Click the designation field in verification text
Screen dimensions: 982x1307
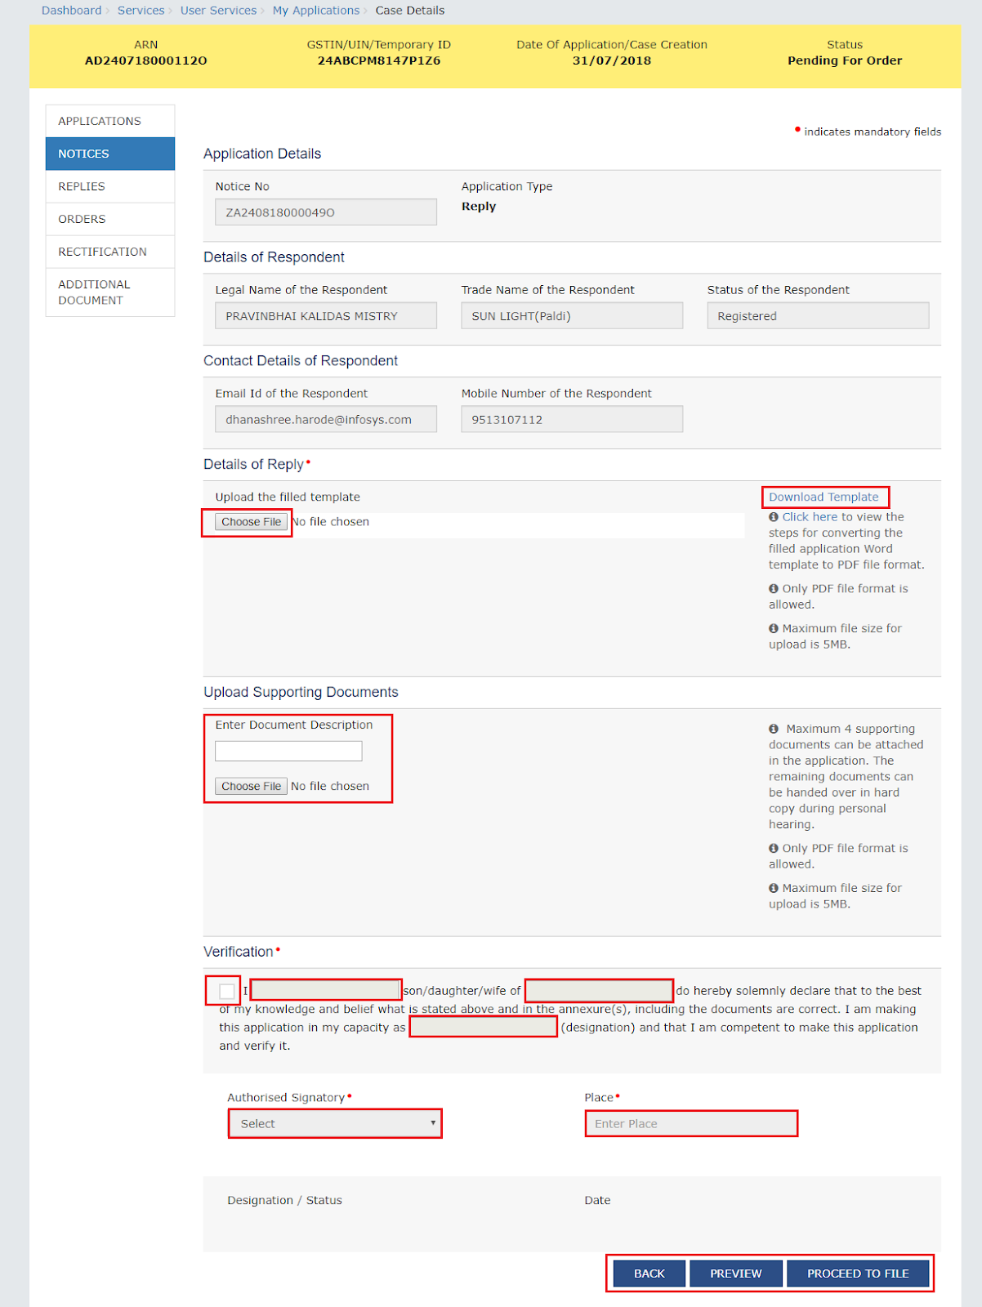pos(483,1028)
